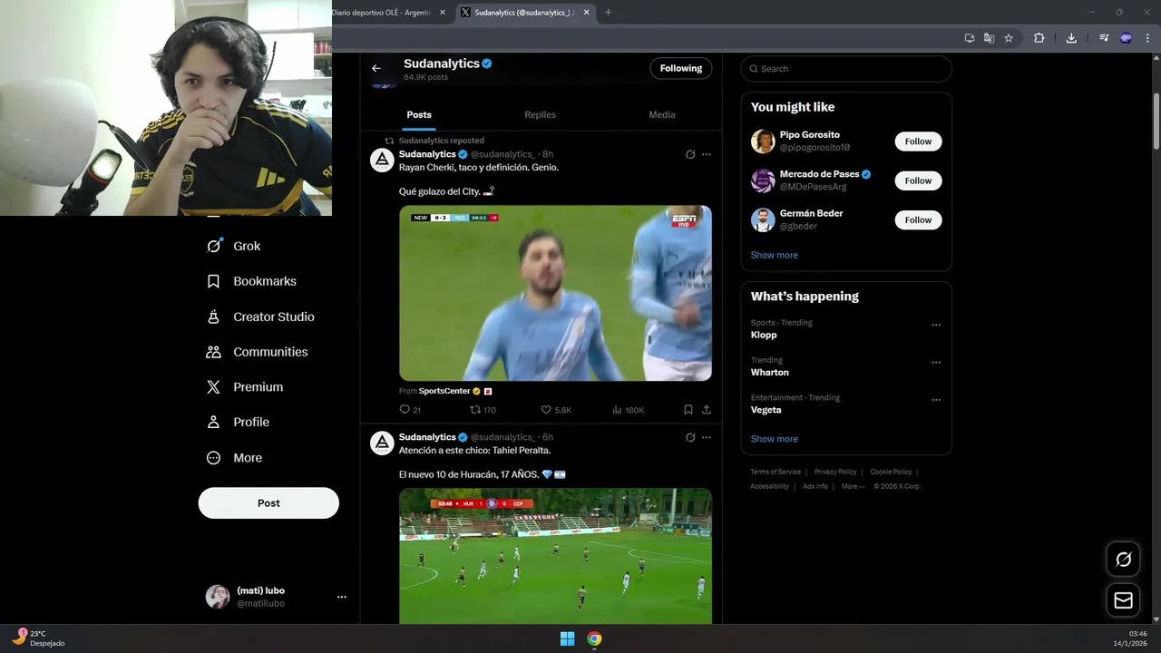Repost the Rayan Cherki post
The width and height of the screenshot is (1161, 653).
tap(483, 410)
